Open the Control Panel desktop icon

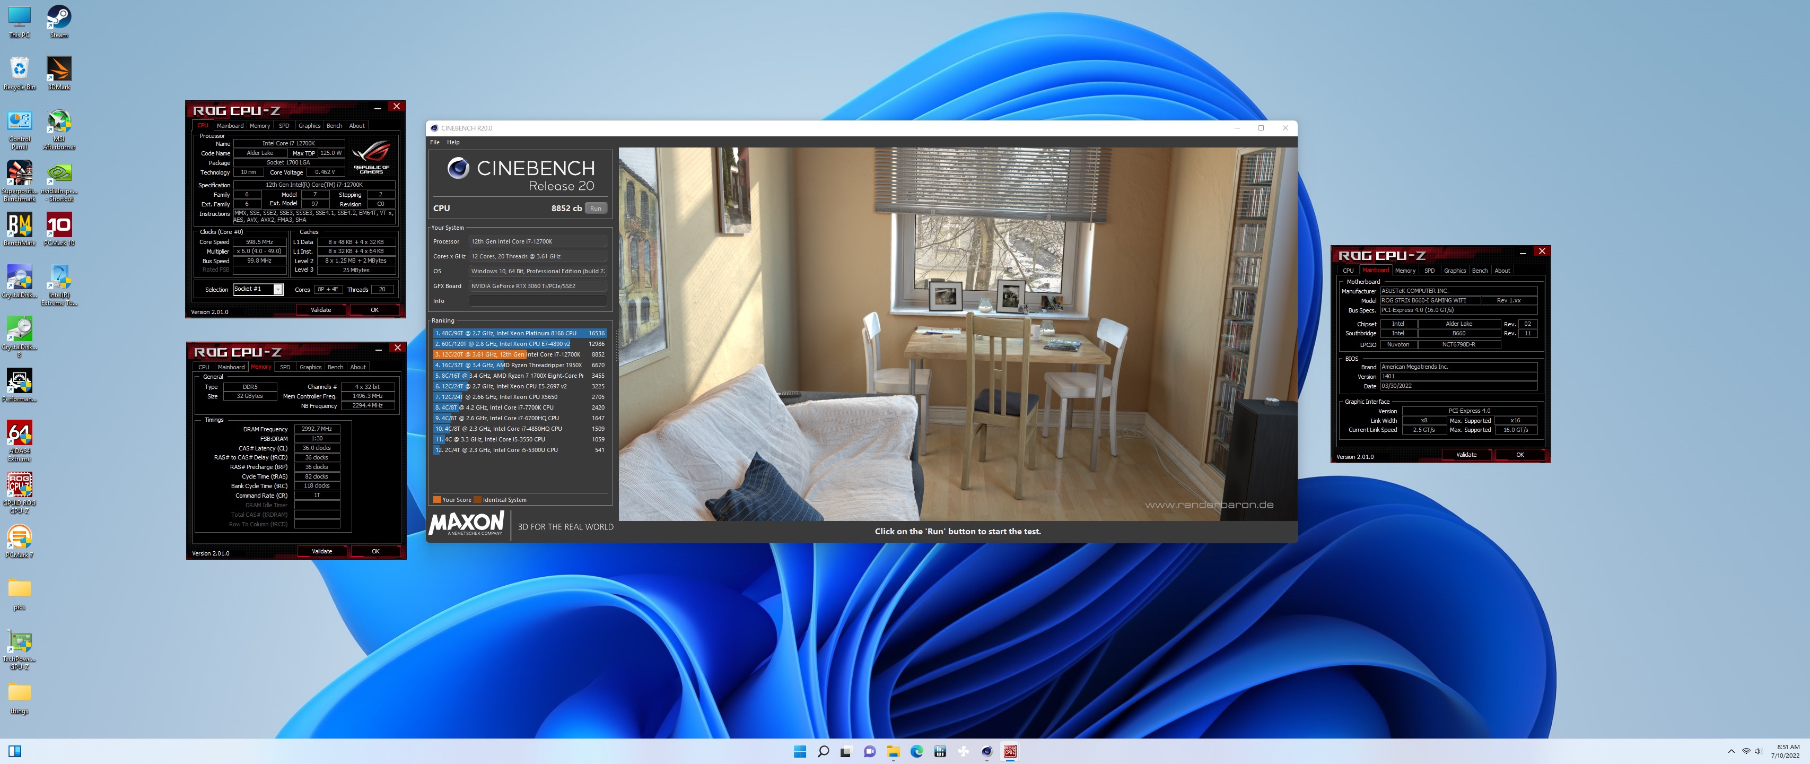tap(20, 129)
